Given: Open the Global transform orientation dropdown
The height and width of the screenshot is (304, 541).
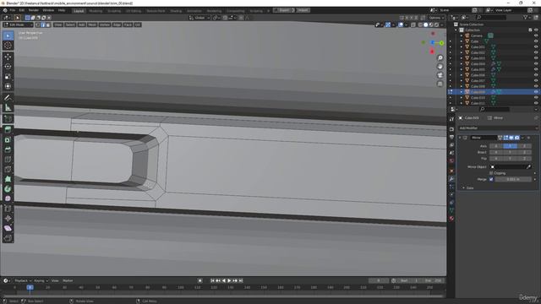Looking at the screenshot, I should click(x=199, y=18).
